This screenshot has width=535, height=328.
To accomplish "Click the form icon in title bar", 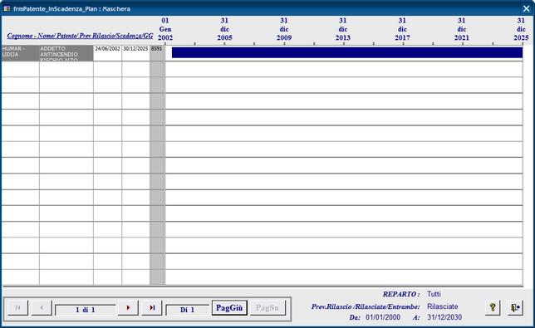I will [7, 8].
